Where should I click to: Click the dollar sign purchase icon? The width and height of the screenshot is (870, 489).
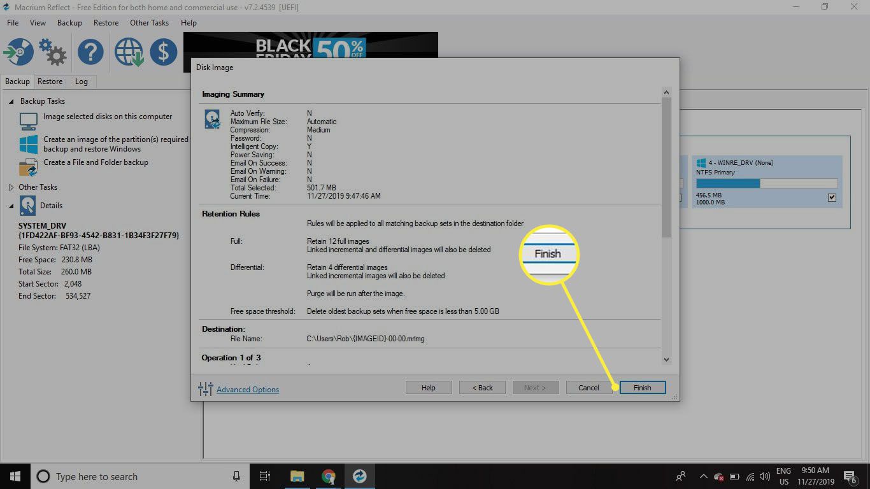click(163, 52)
